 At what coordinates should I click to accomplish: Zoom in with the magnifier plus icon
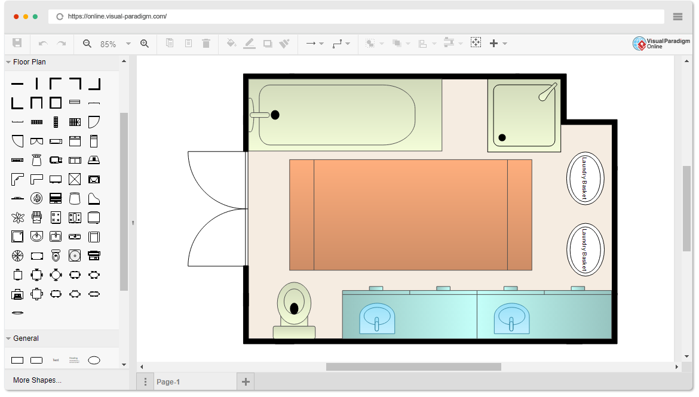pyautogui.click(x=145, y=43)
